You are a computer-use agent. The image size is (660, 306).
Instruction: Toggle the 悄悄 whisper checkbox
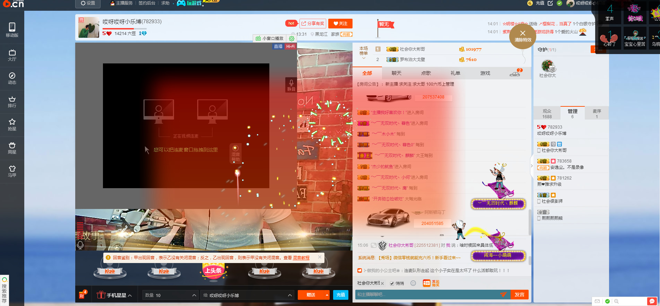[x=392, y=283]
